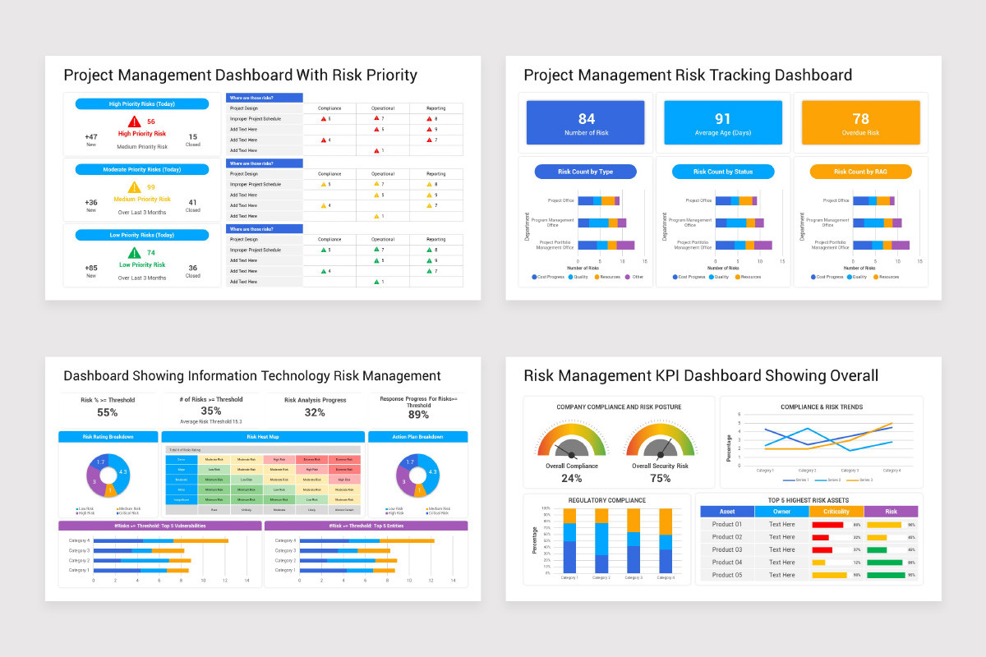Expand the Action Plan Breakdown header

click(x=420, y=436)
